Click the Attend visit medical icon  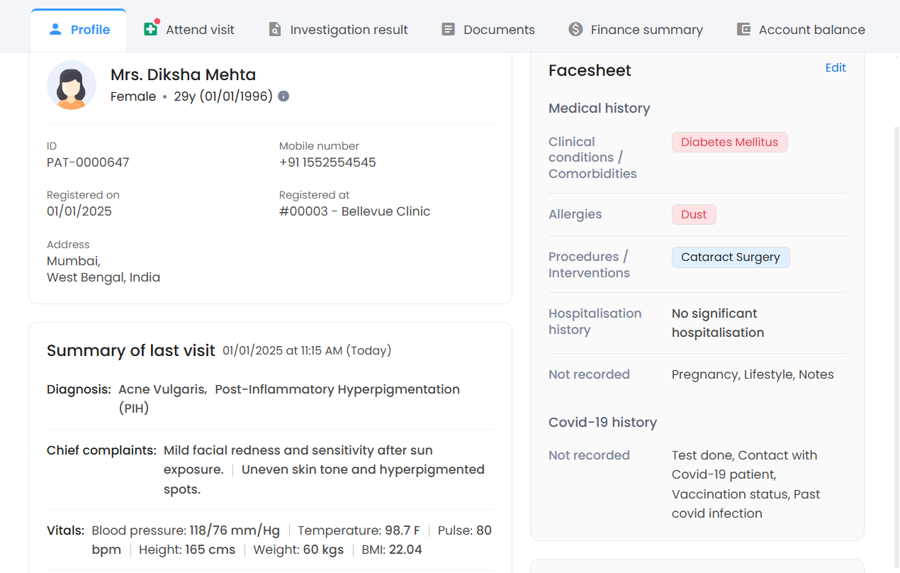tap(150, 29)
